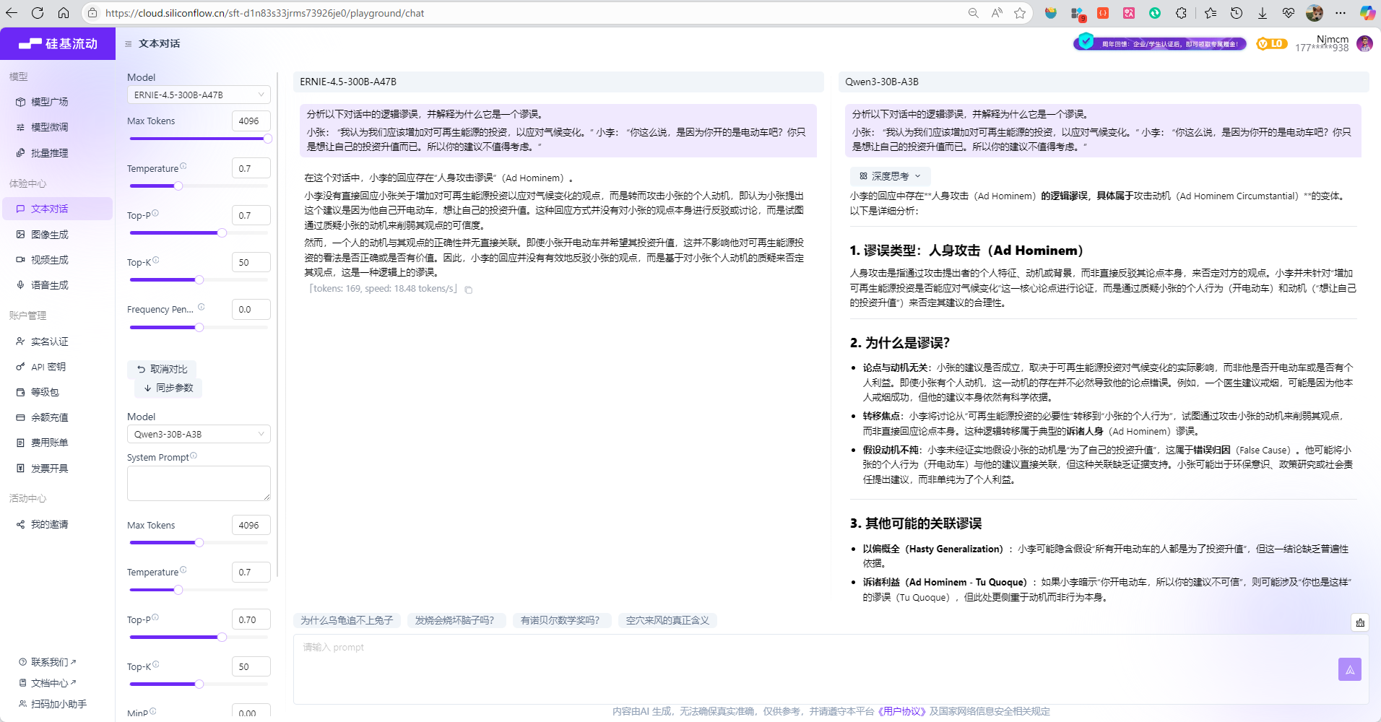Open browser more options menu
Image resolution: width=1381 pixels, height=722 pixels.
pyautogui.click(x=1341, y=13)
